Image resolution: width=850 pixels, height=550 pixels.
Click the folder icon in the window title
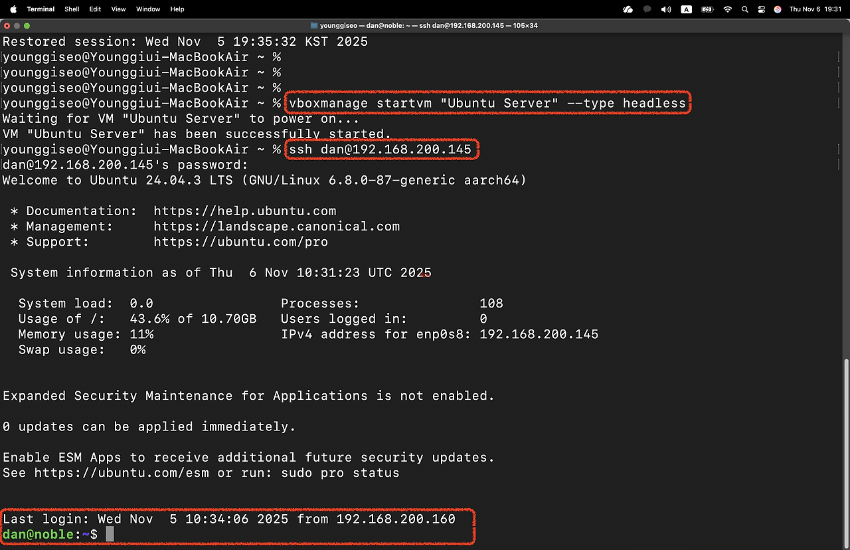click(315, 25)
